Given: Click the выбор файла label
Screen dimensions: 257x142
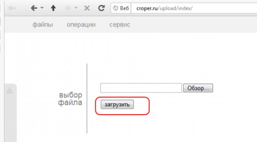Looking at the screenshot, I should pyautogui.click(x=70, y=99).
